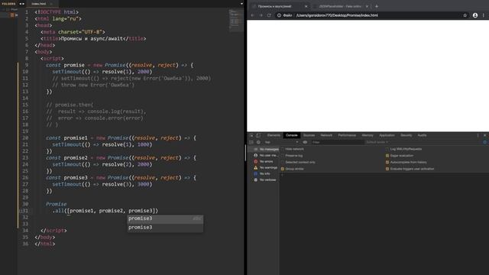Open the Default levels dropdown

coord(377,142)
